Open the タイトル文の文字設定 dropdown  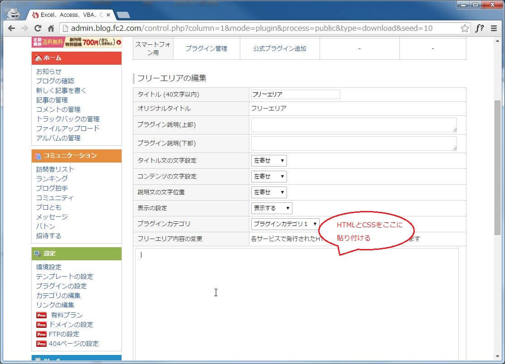coord(269,160)
